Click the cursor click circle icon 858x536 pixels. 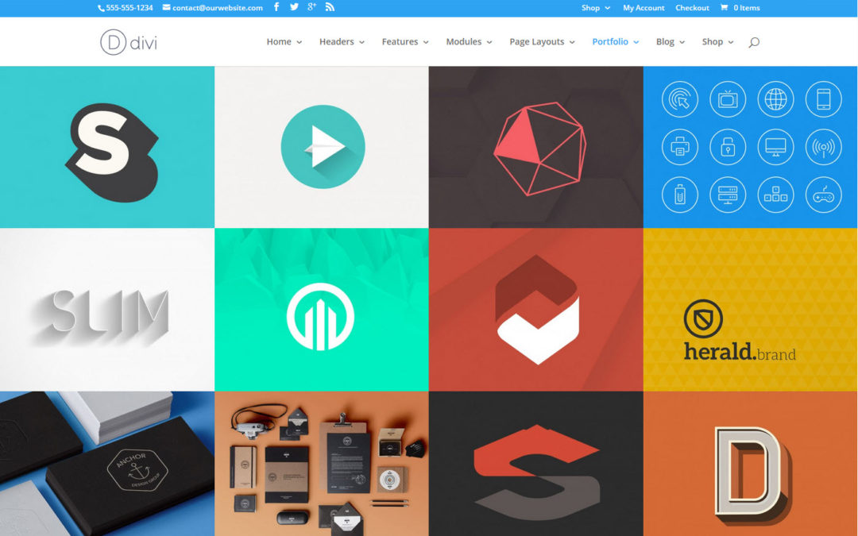point(679,99)
